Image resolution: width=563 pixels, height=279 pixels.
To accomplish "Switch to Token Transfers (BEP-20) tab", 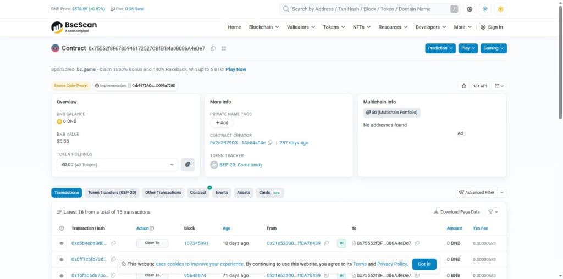I will click(x=112, y=193).
